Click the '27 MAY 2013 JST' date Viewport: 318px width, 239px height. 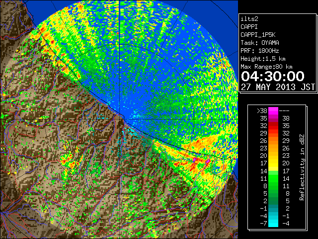278,87
